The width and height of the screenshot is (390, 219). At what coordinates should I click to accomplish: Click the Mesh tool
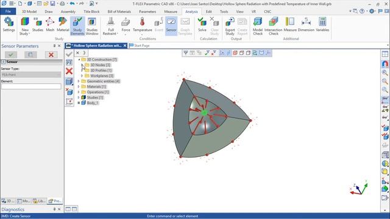point(50,25)
